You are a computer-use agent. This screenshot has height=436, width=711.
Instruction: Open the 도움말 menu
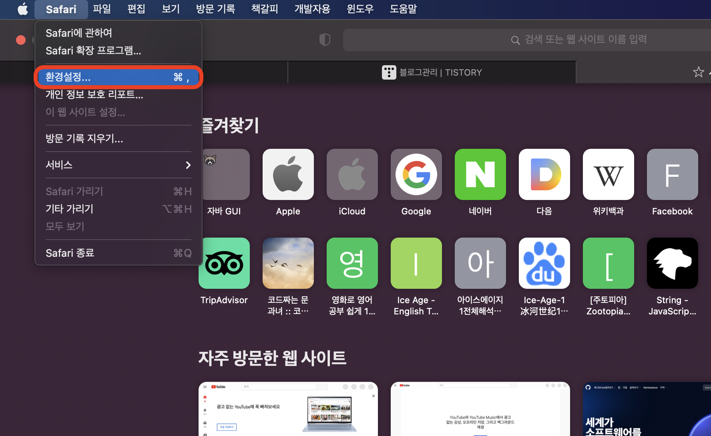[404, 9]
